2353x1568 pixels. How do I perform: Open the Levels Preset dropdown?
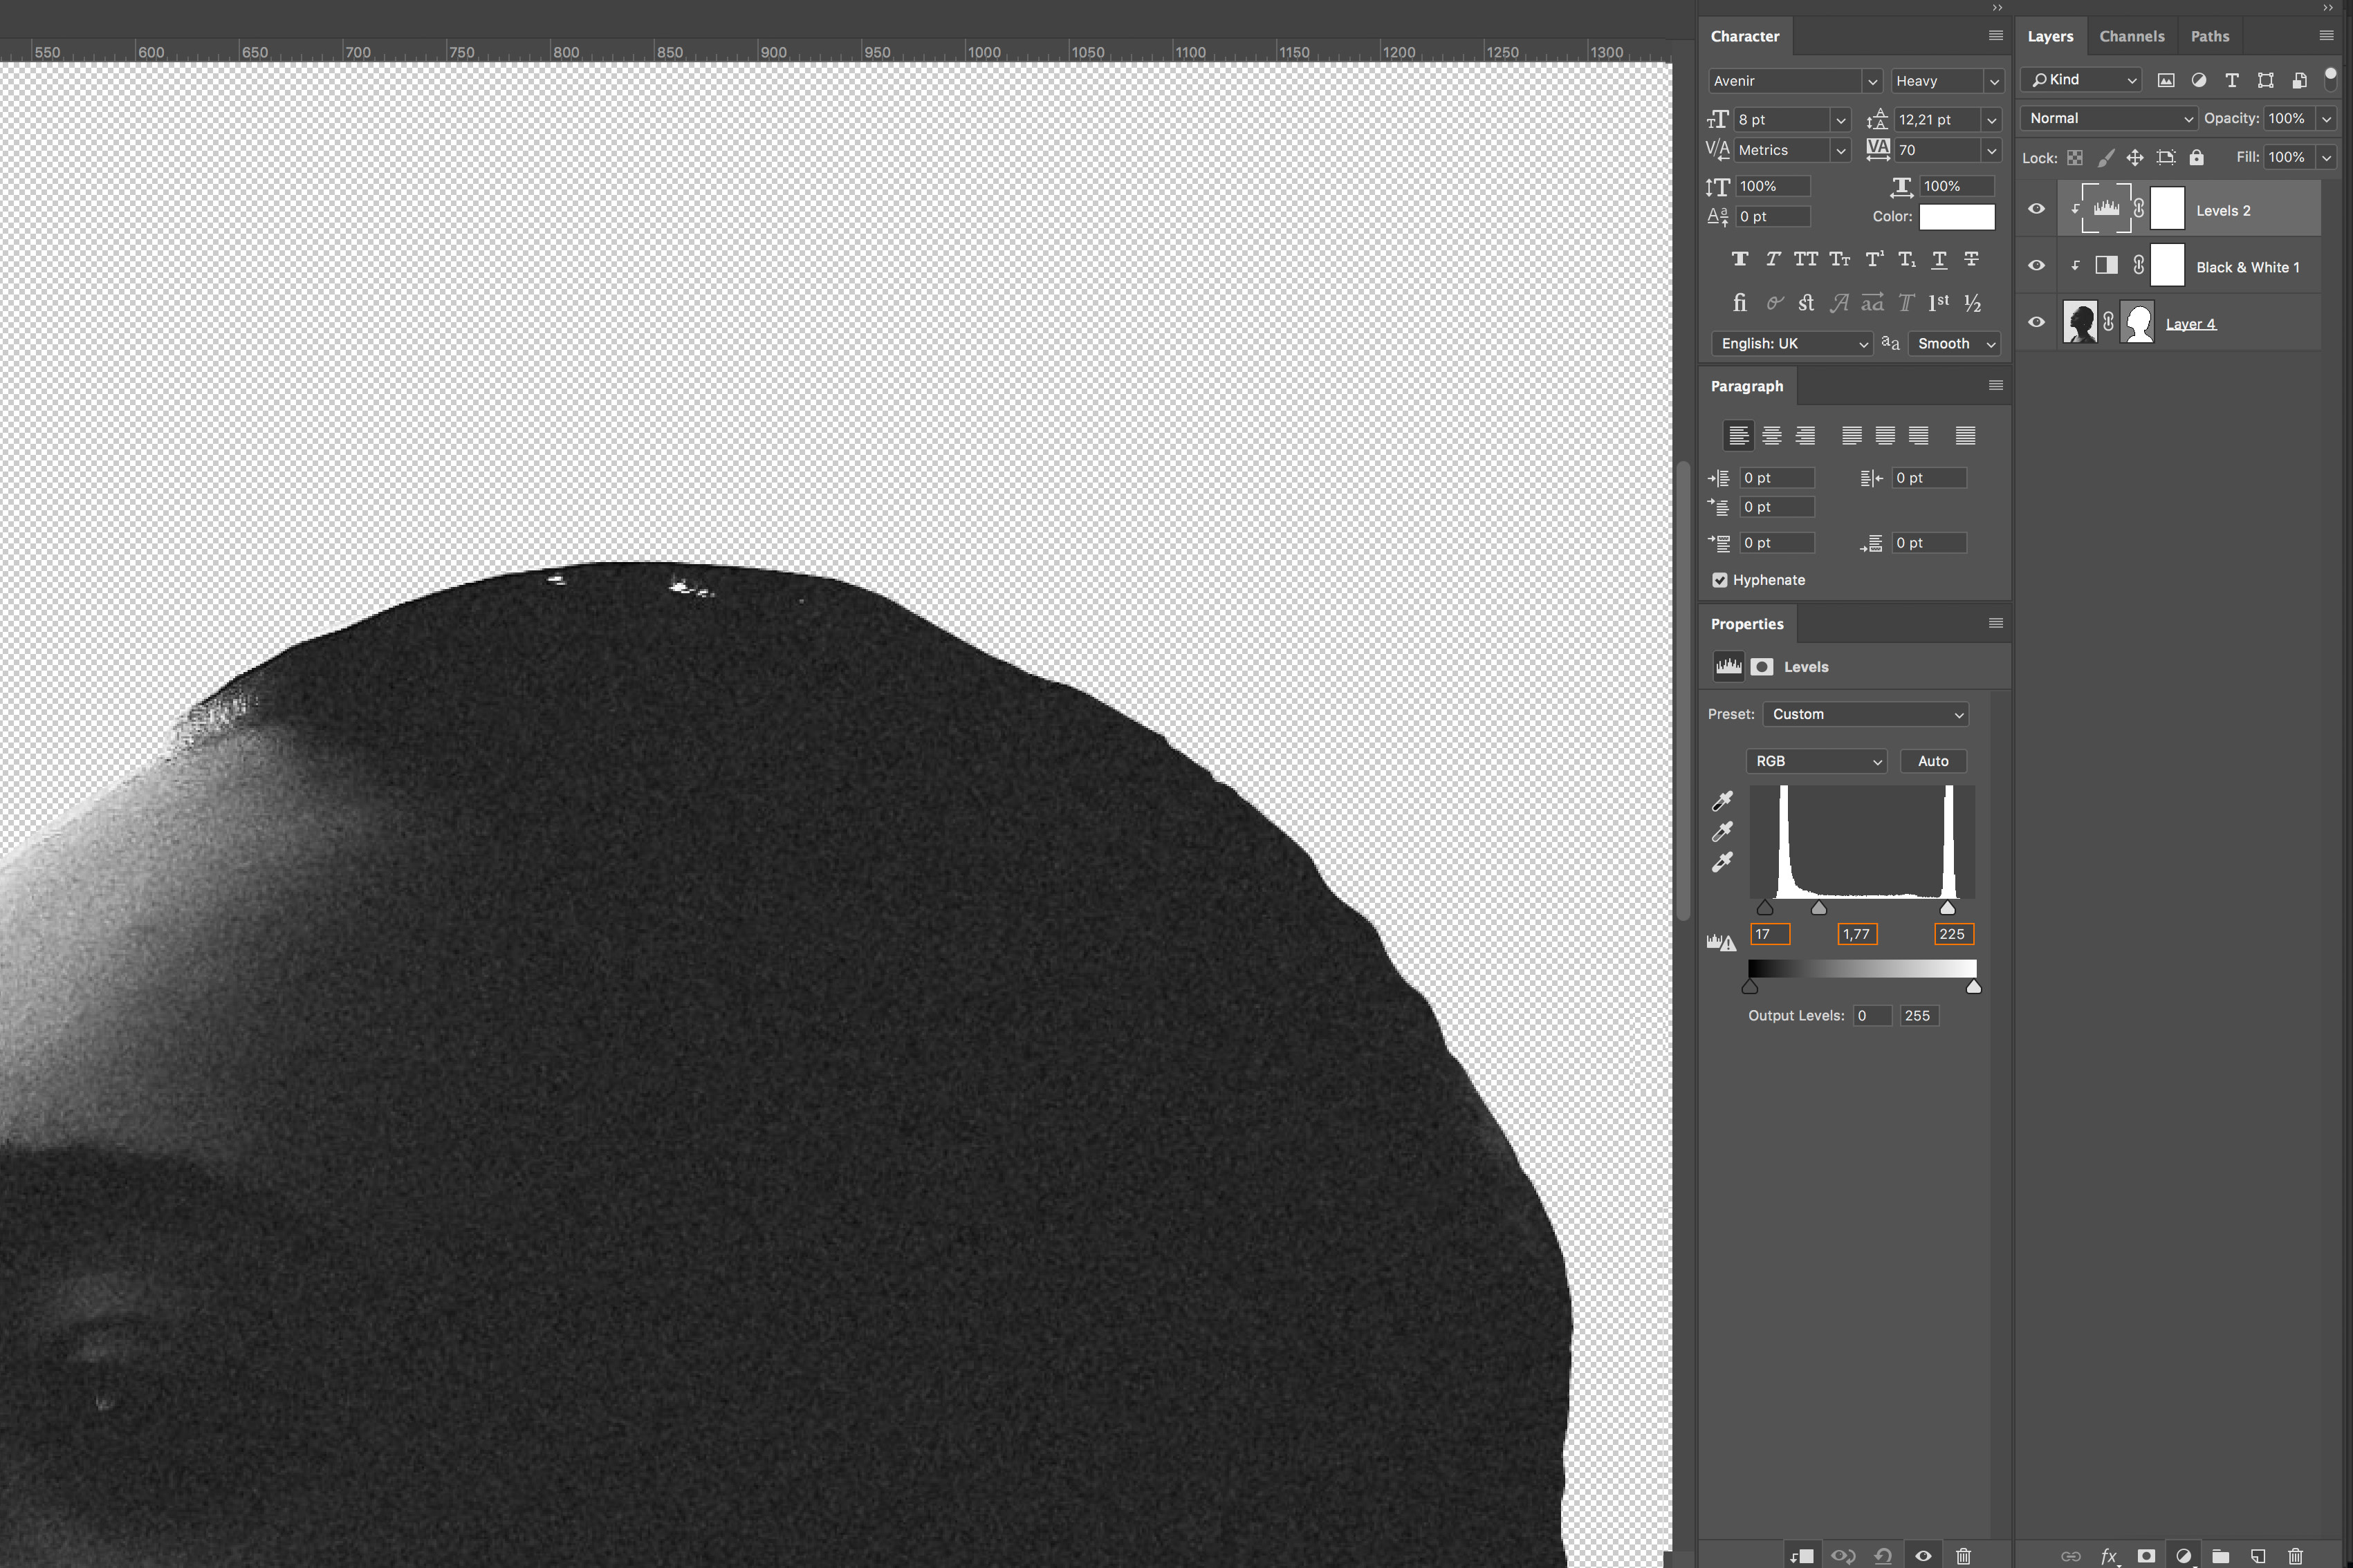(x=1866, y=714)
